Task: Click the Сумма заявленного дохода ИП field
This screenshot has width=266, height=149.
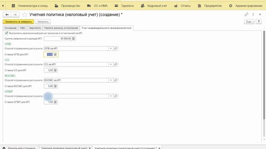Action: click(57, 38)
